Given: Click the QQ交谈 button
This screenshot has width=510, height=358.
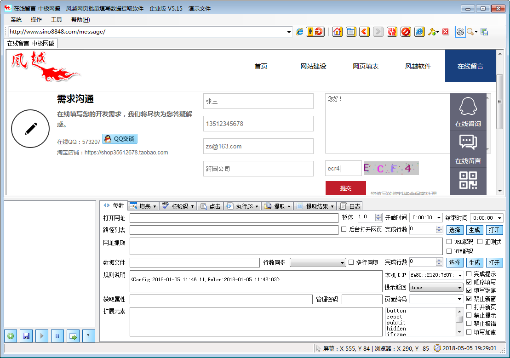Looking at the screenshot, I should (x=120, y=139).
